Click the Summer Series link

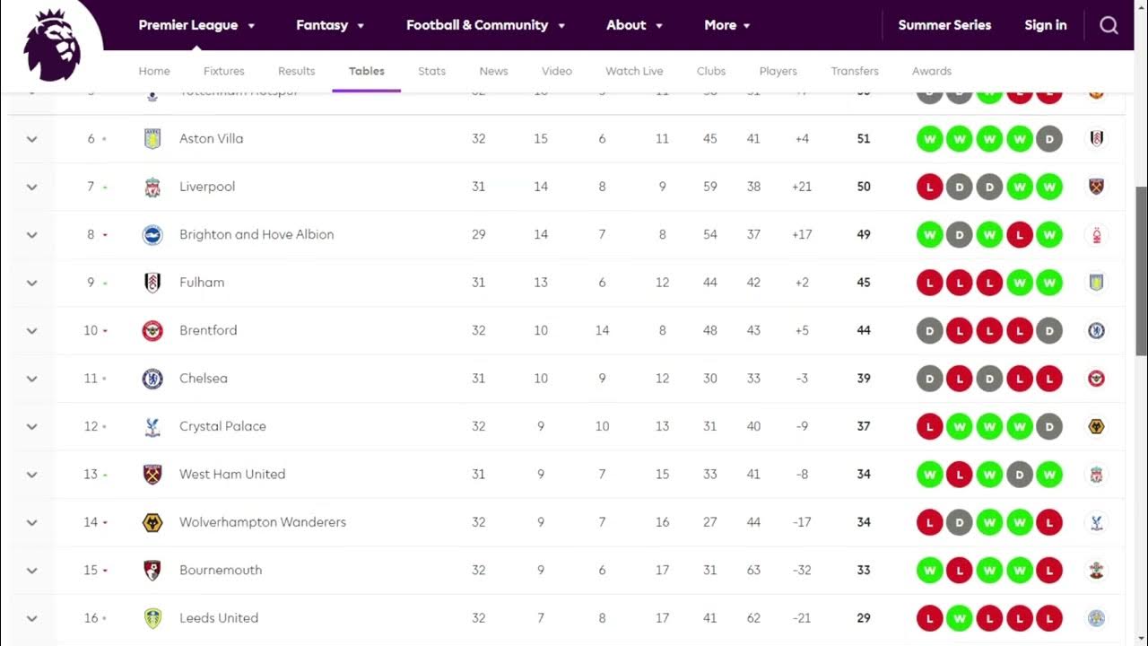pos(944,25)
